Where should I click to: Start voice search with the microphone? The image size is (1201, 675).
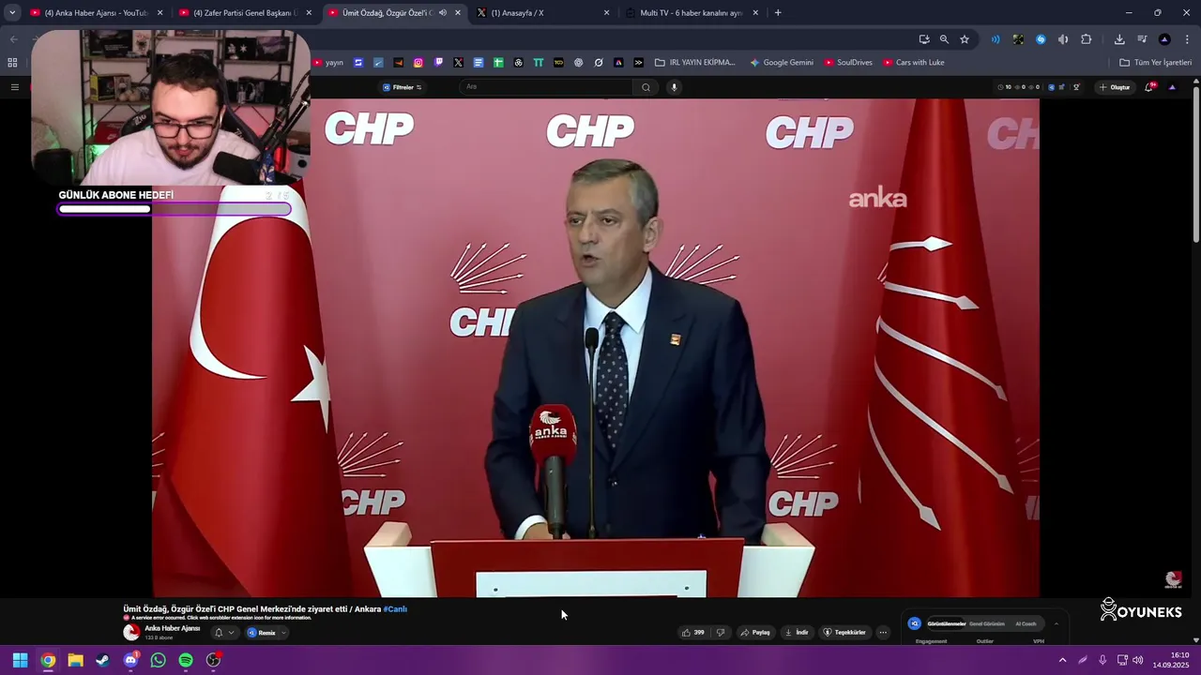pyautogui.click(x=674, y=87)
